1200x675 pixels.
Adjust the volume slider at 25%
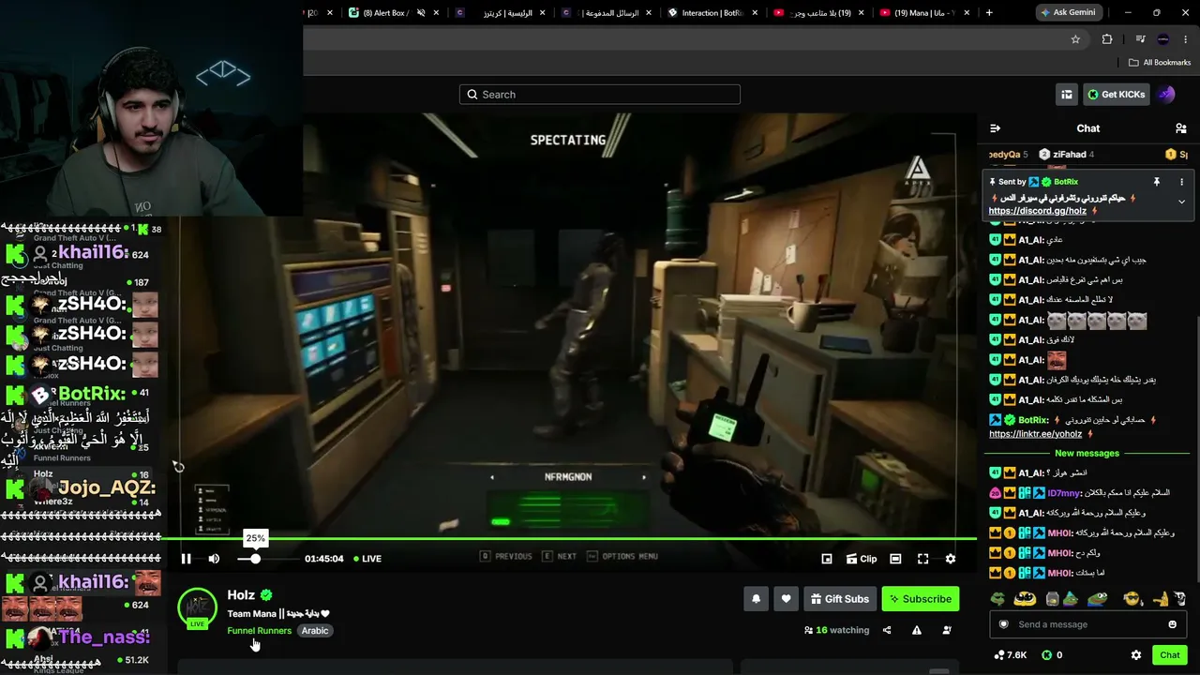coord(255,559)
